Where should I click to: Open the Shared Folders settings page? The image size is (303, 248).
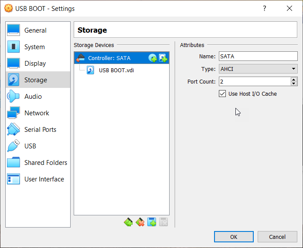pos(45,163)
